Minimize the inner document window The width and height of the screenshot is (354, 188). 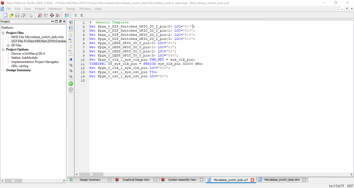(x=342, y=9)
